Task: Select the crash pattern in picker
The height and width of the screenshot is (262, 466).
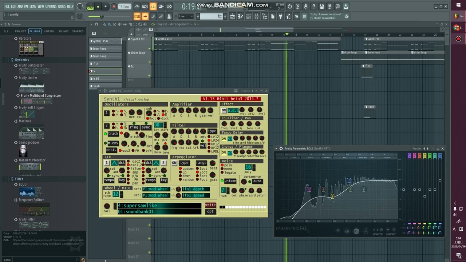Action: [106, 86]
